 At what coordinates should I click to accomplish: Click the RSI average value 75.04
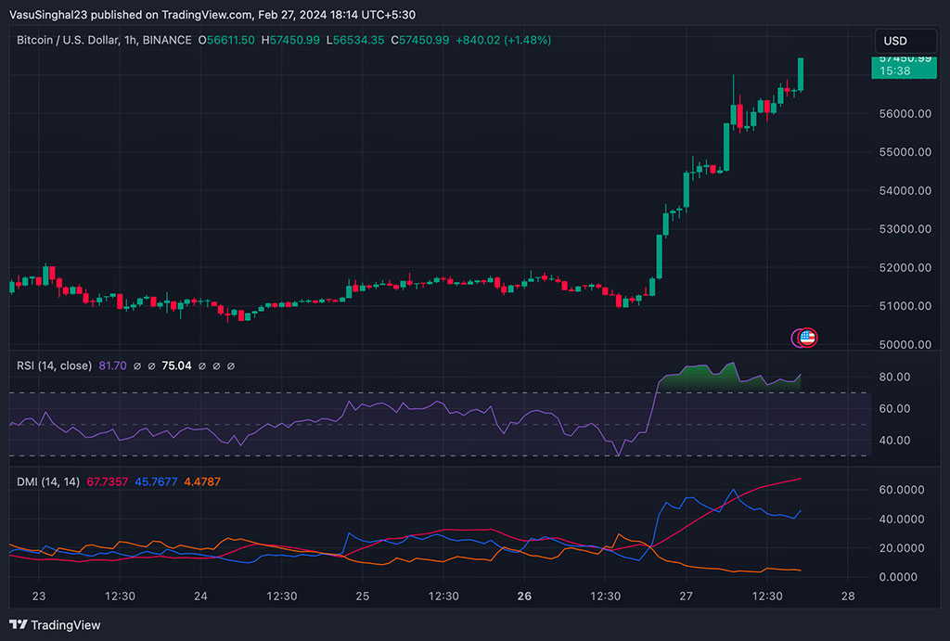pos(176,365)
